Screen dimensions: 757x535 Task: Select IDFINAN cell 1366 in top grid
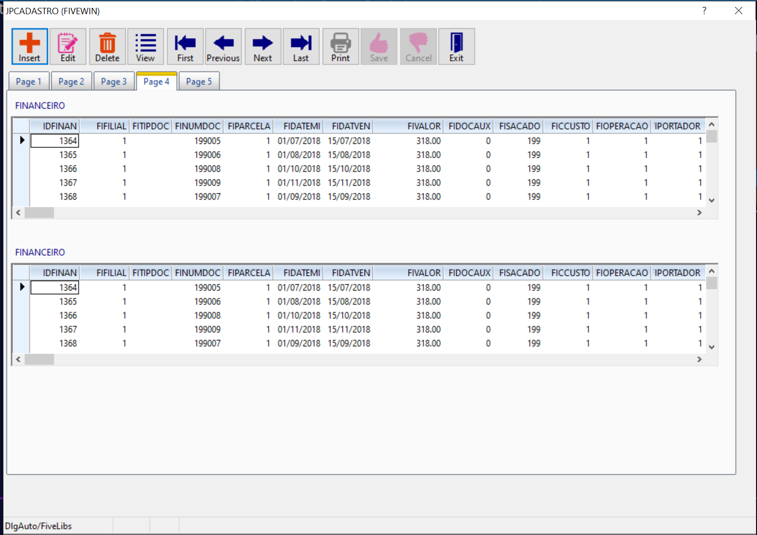point(68,169)
